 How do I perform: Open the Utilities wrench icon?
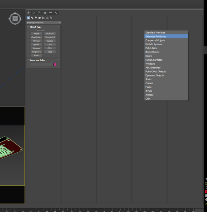point(56,13)
